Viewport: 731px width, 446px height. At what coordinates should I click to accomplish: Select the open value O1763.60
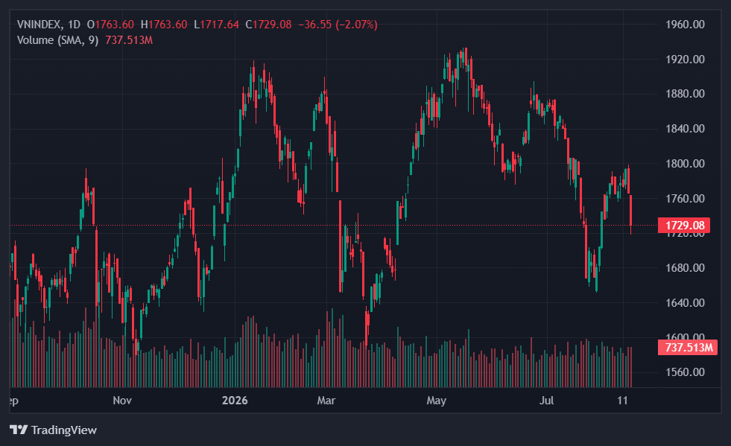110,25
